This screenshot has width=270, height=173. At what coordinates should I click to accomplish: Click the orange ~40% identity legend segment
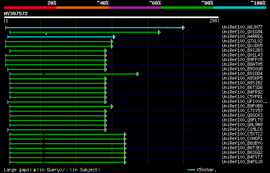83,8
